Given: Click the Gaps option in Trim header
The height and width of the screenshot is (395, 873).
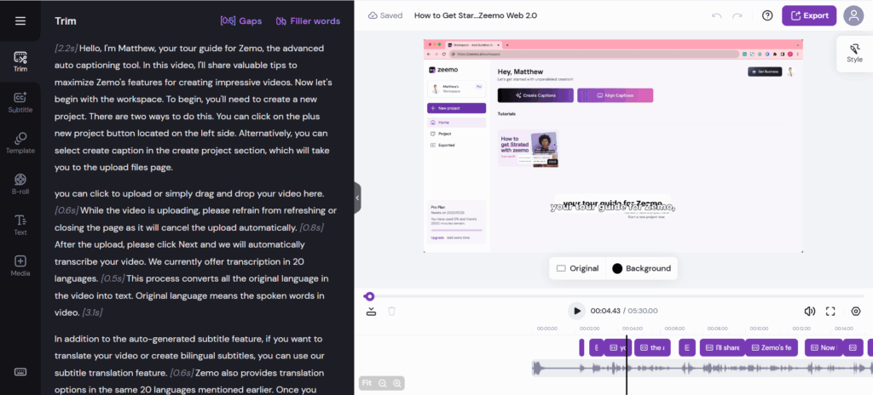Looking at the screenshot, I should click(240, 20).
